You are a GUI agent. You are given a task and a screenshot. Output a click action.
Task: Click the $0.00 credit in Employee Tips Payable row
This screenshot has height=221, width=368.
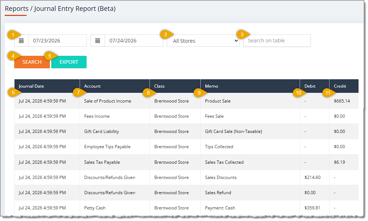pyautogui.click(x=339, y=147)
